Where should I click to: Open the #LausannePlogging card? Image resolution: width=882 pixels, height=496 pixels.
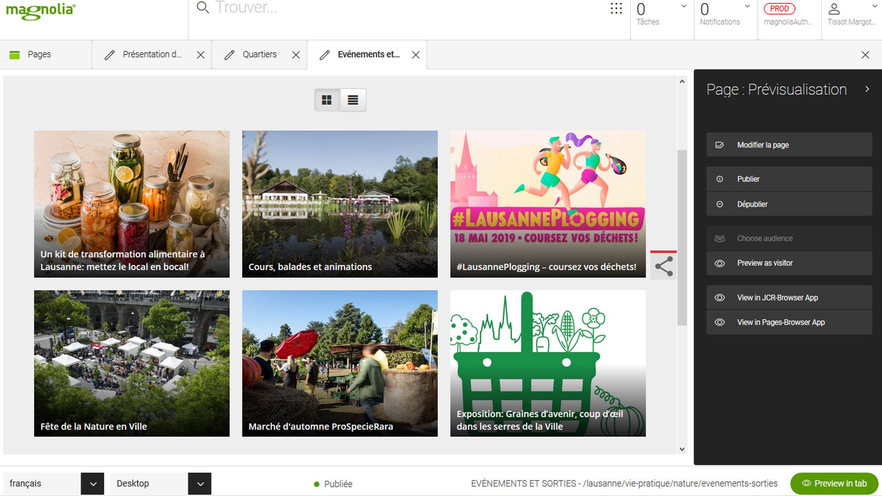tap(548, 204)
